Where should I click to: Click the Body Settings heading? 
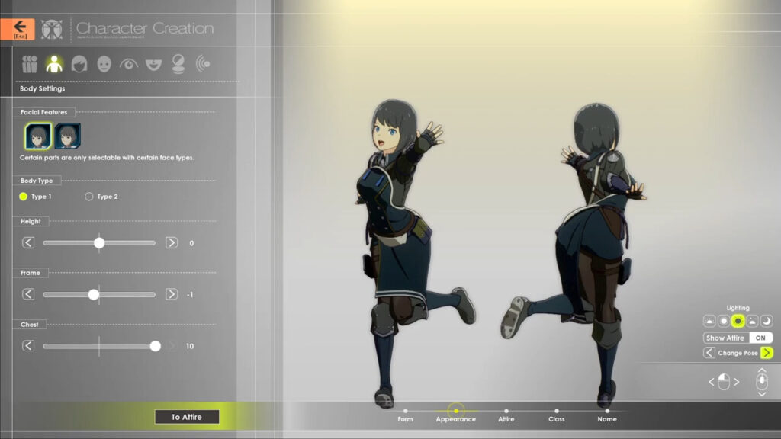click(x=43, y=88)
